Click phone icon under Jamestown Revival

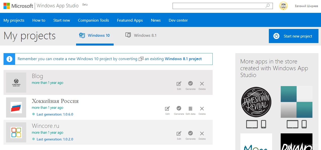(x=264, y=124)
